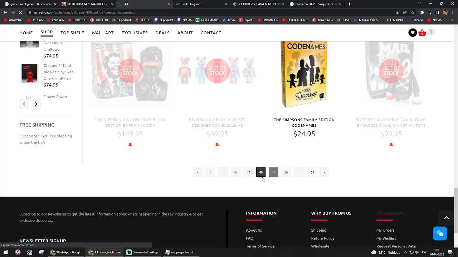Image resolution: width=458 pixels, height=257 pixels.
Task: Open the Simpsons Codenames box image
Action: click(x=304, y=74)
